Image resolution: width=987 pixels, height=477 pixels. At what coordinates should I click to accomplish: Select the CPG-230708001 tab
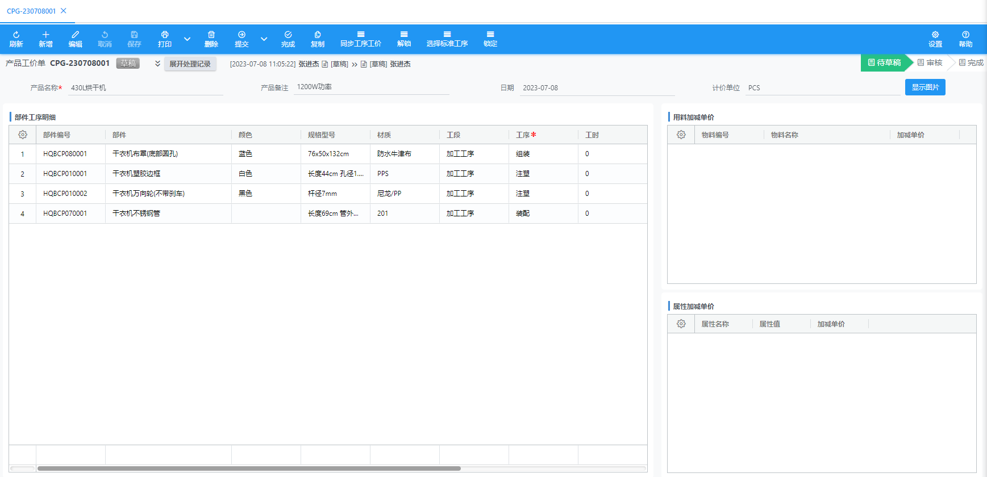[31, 11]
